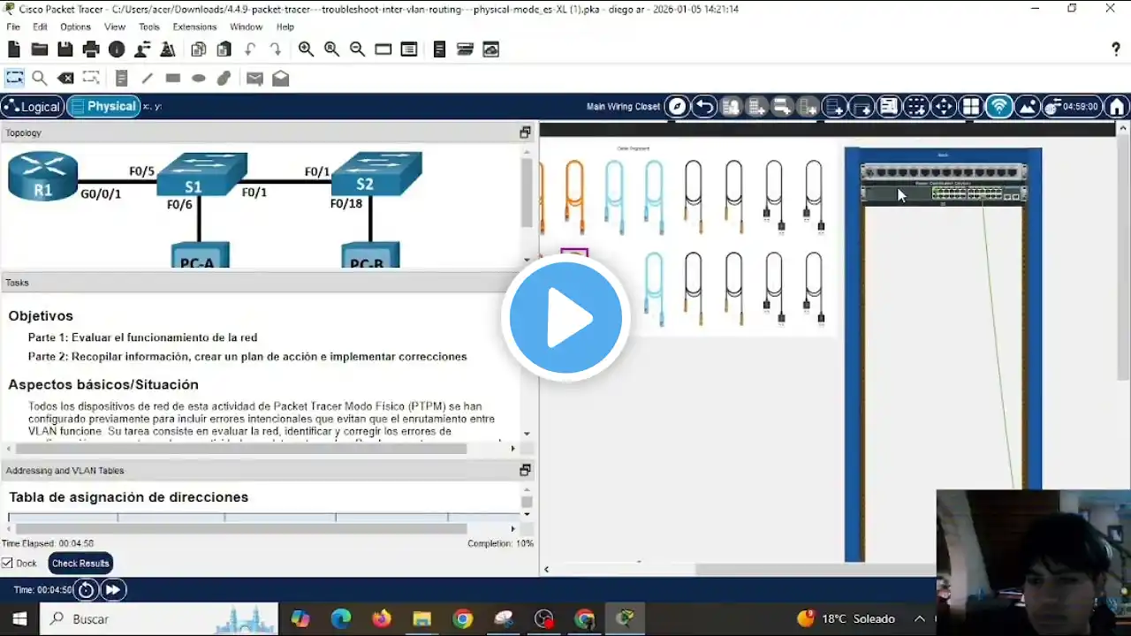Open Firefox from the taskbar
Image resolution: width=1131 pixels, height=636 pixels.
pos(382,618)
